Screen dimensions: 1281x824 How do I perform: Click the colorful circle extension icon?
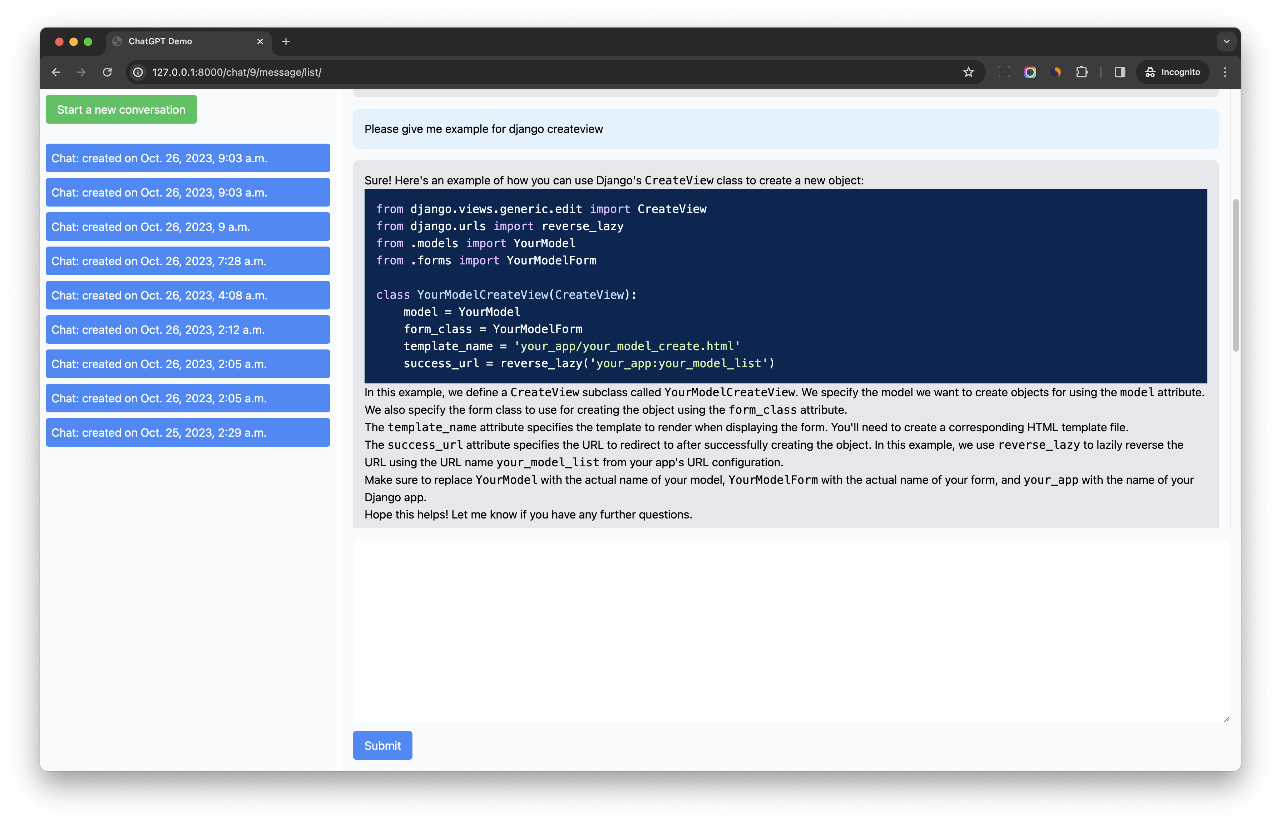click(1029, 72)
